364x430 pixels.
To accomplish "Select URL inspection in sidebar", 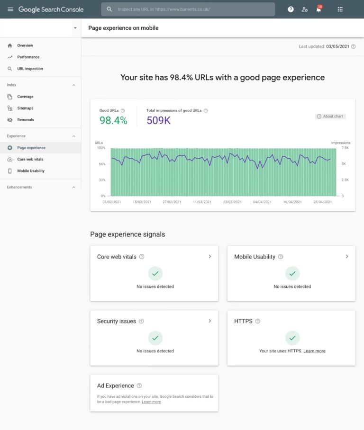I will click(41, 69).
